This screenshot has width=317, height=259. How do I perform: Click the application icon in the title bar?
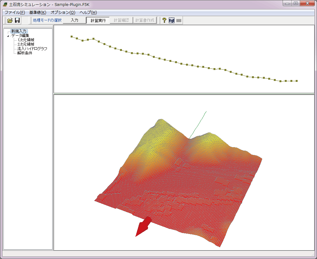coord(5,4)
